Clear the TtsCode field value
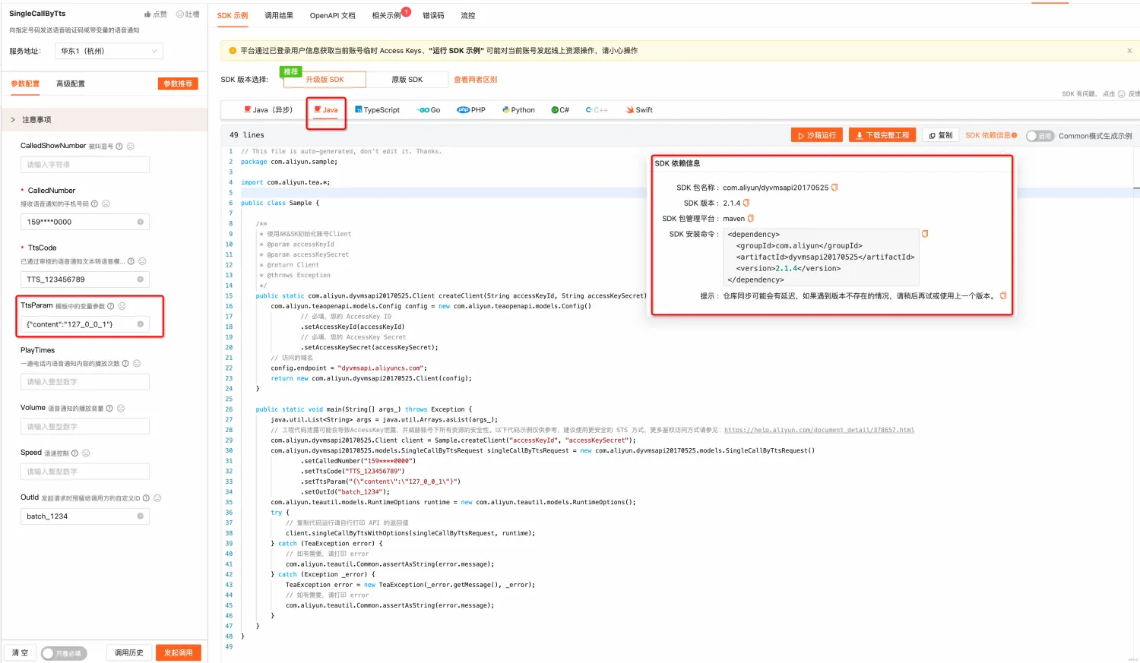Image resolution: width=1140 pixels, height=663 pixels. click(141, 279)
